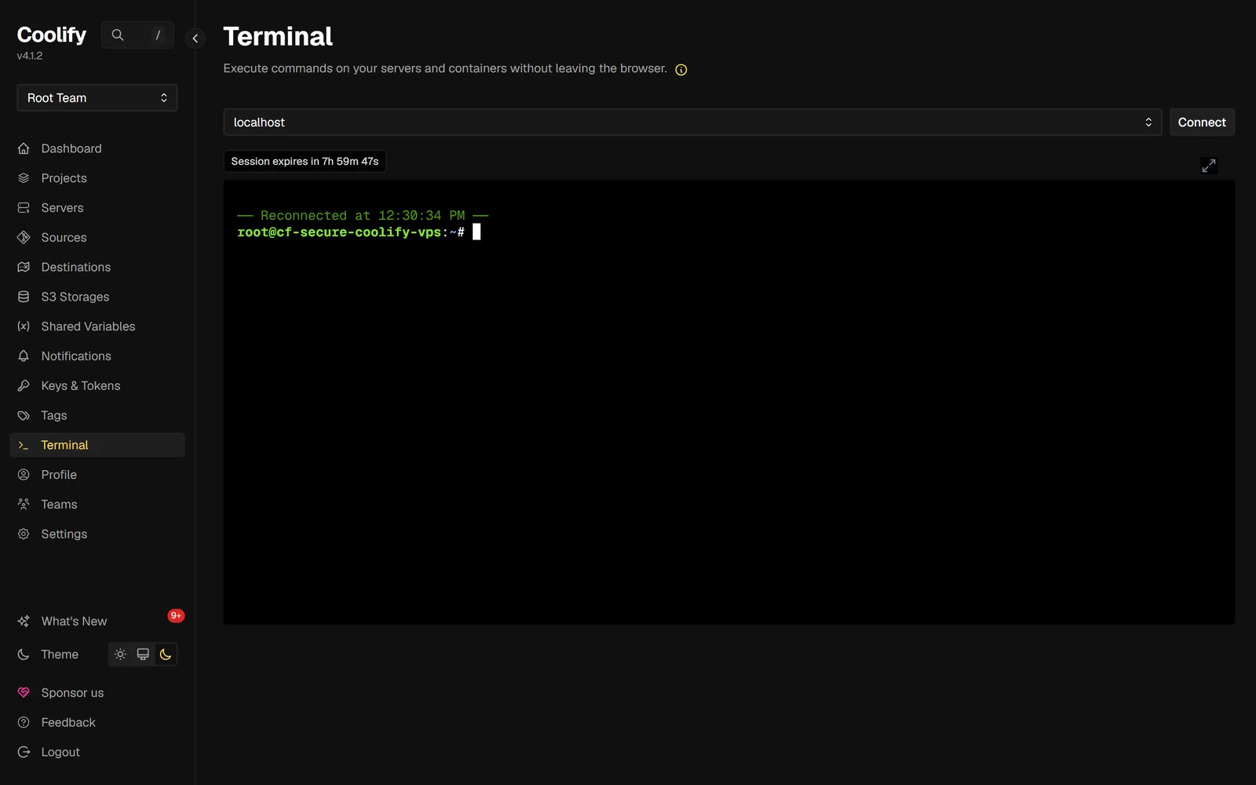Click the Servers icon in sidebar

[24, 208]
